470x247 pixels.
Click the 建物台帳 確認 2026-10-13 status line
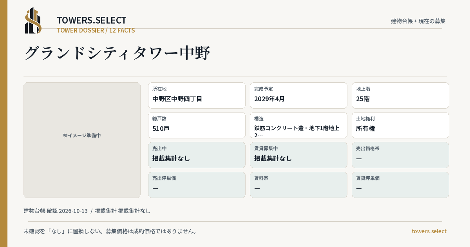[x=87, y=211]
